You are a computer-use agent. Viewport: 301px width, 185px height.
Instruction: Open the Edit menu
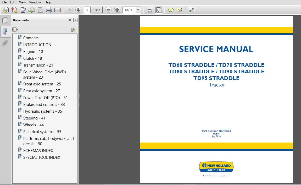click(13, 2)
